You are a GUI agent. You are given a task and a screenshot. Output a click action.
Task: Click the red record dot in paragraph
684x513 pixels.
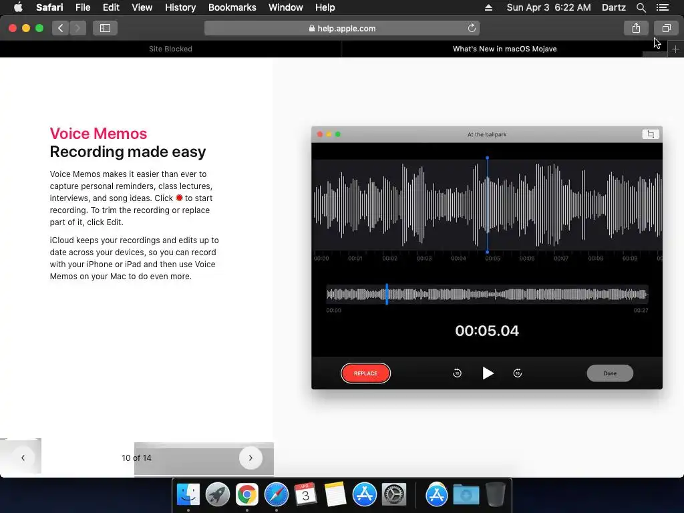click(x=179, y=198)
